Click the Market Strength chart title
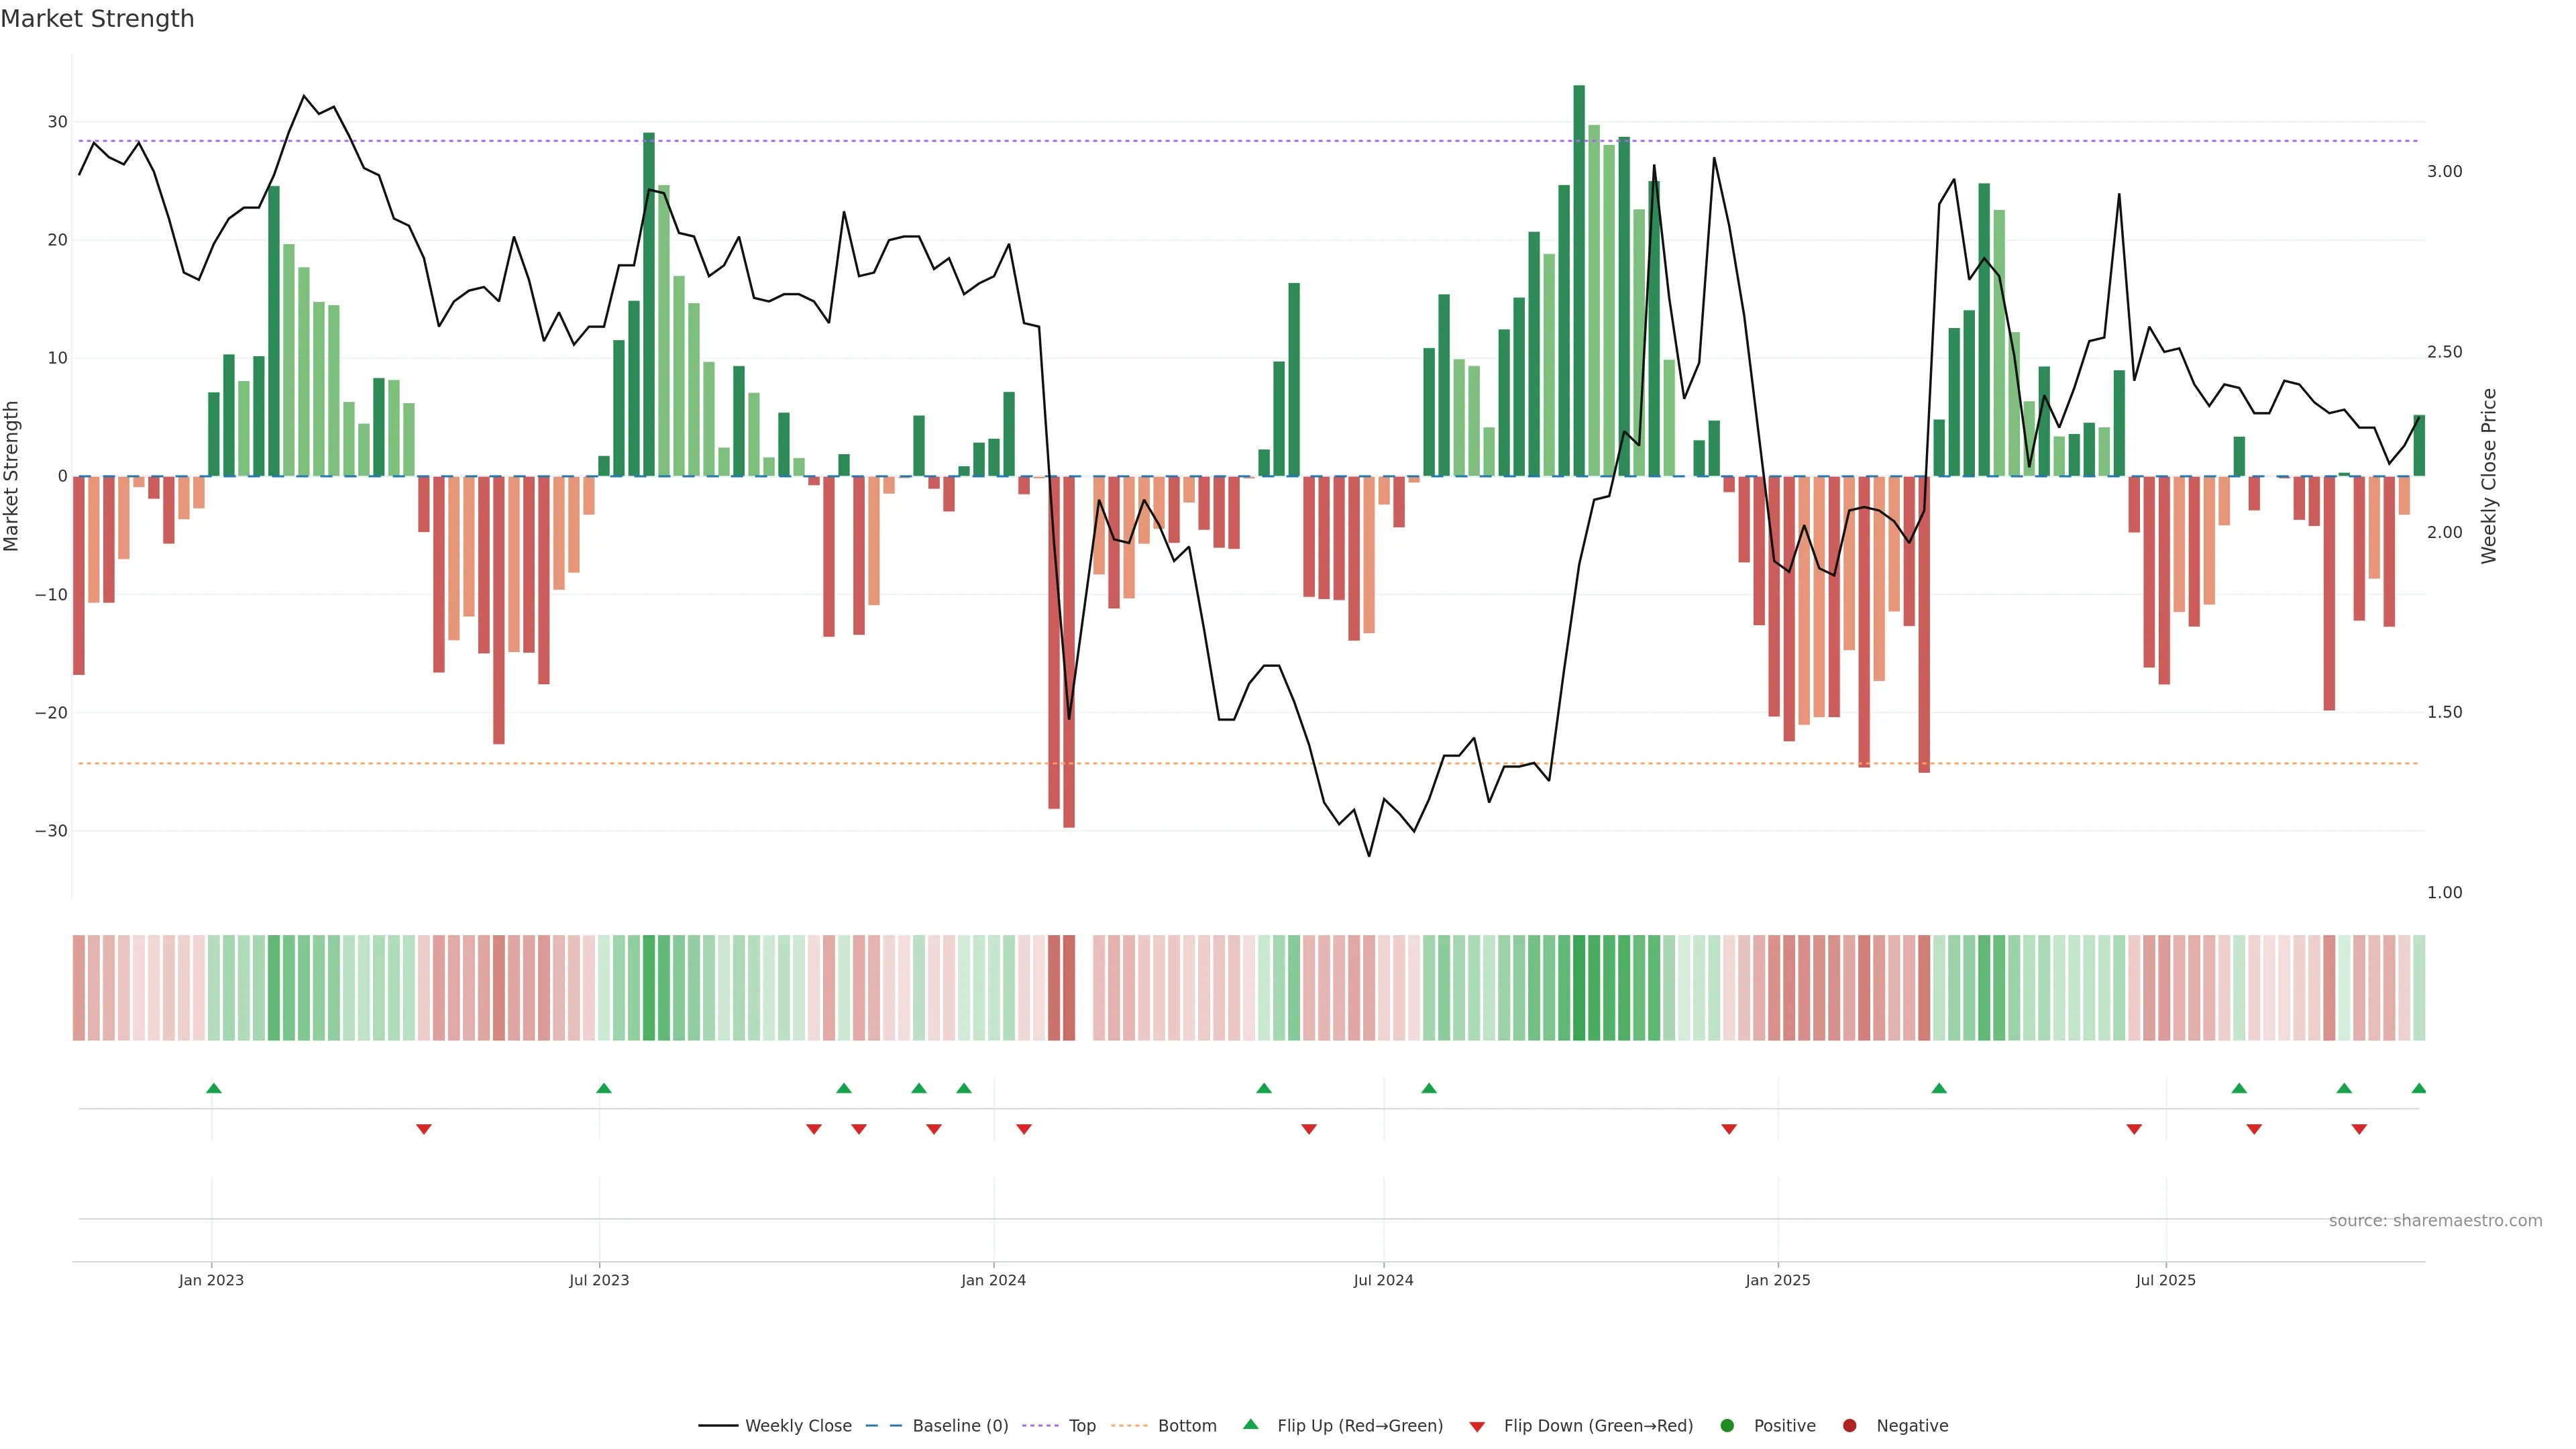The image size is (2576, 1449). coord(97,19)
